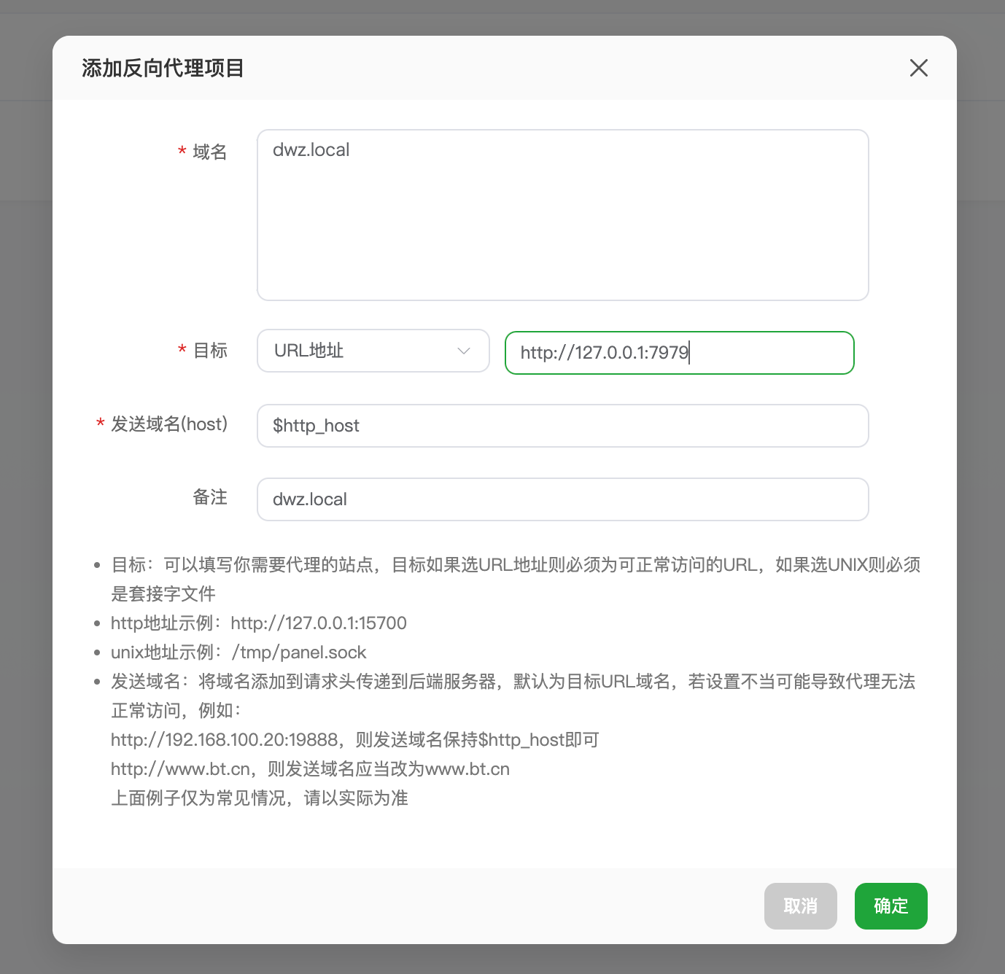Click the 发送域名(host) field label
The image size is (1005, 974).
coord(168,424)
